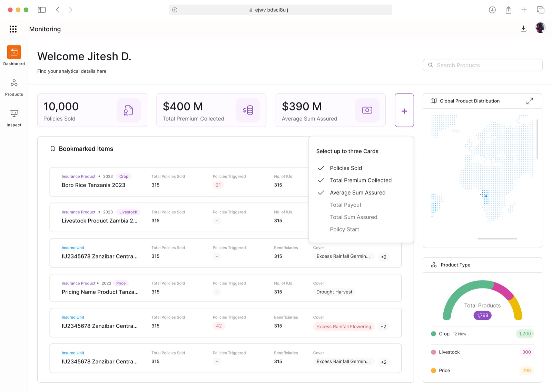Click the bookmark icon beside Bookmarked Items
Viewport: 552px width, 392px height.
click(x=52, y=149)
